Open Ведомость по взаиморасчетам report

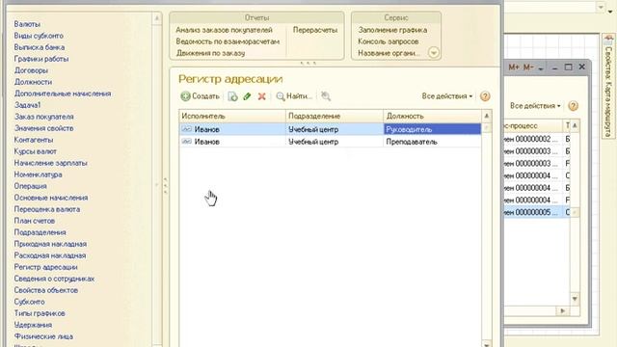click(228, 41)
